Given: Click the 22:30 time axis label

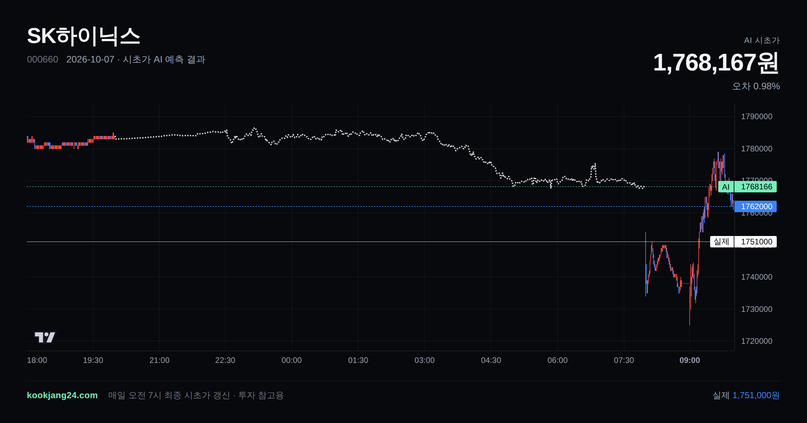Looking at the screenshot, I should pyautogui.click(x=225, y=360).
